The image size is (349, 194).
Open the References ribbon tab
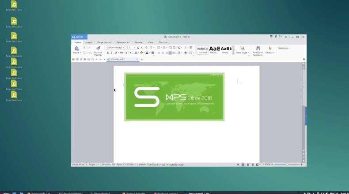pos(123,42)
